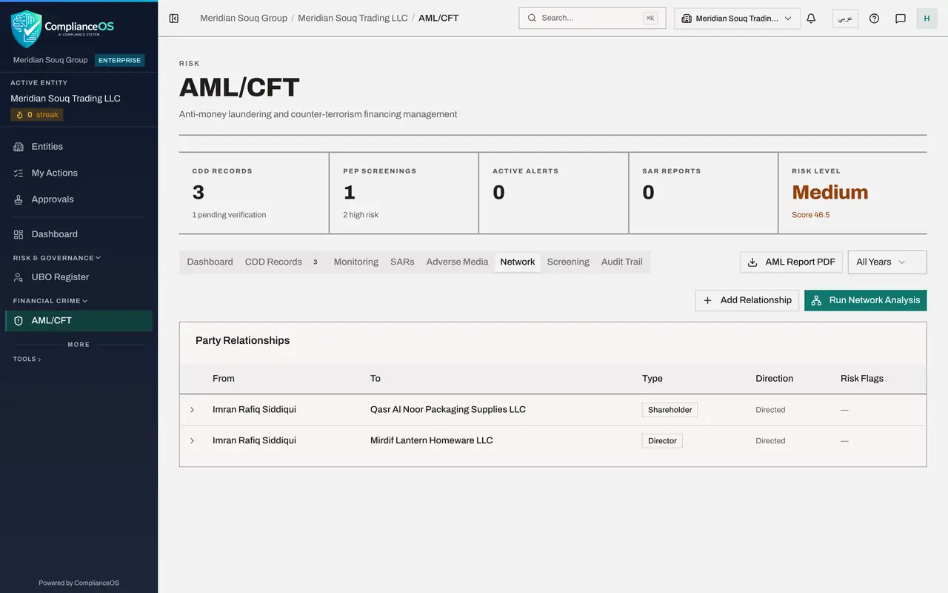Viewport: 948px width, 593px height.
Task: Download the AML Report PDF
Action: 791,262
